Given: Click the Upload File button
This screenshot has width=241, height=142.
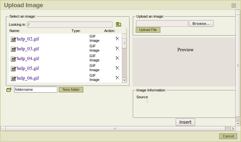Looking at the screenshot, I should click(x=148, y=30).
